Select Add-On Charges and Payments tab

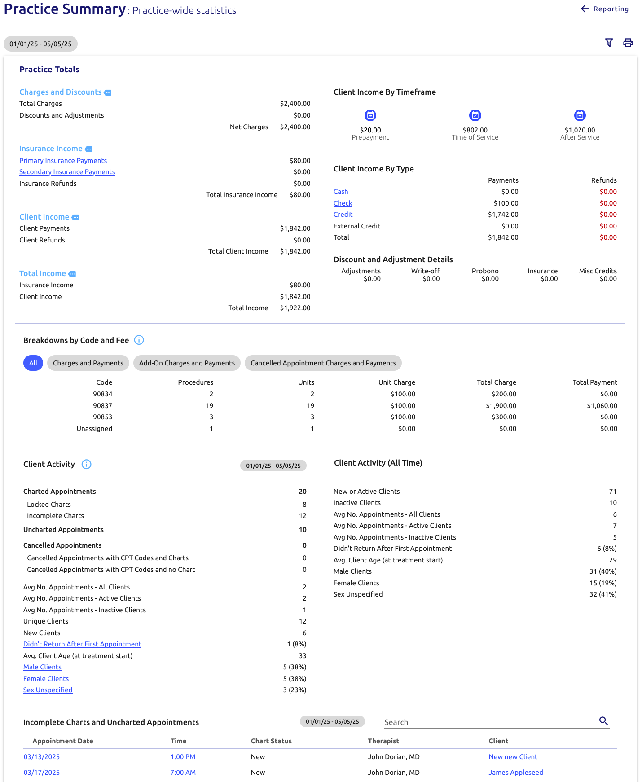coord(187,363)
